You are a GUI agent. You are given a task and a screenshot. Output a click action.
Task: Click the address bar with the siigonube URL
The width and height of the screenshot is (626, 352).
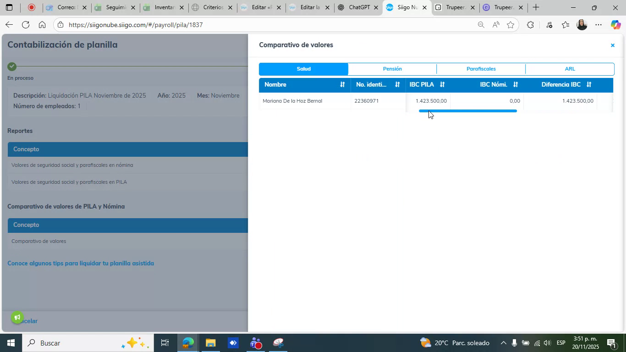pyautogui.click(x=270, y=25)
